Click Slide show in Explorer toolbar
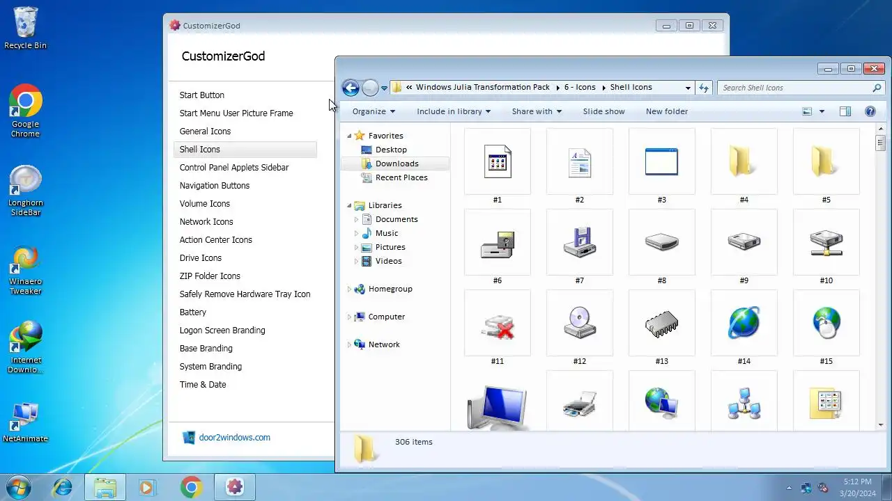The image size is (892, 501). pos(603,111)
